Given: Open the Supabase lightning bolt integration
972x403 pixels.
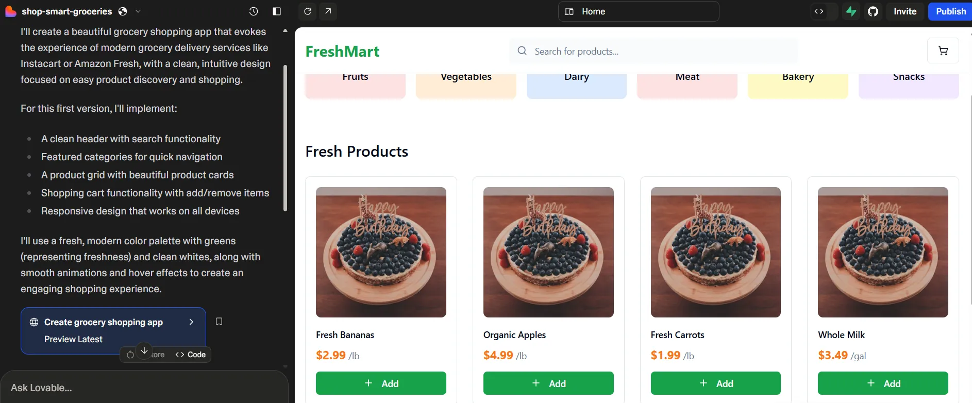Looking at the screenshot, I should click(851, 11).
